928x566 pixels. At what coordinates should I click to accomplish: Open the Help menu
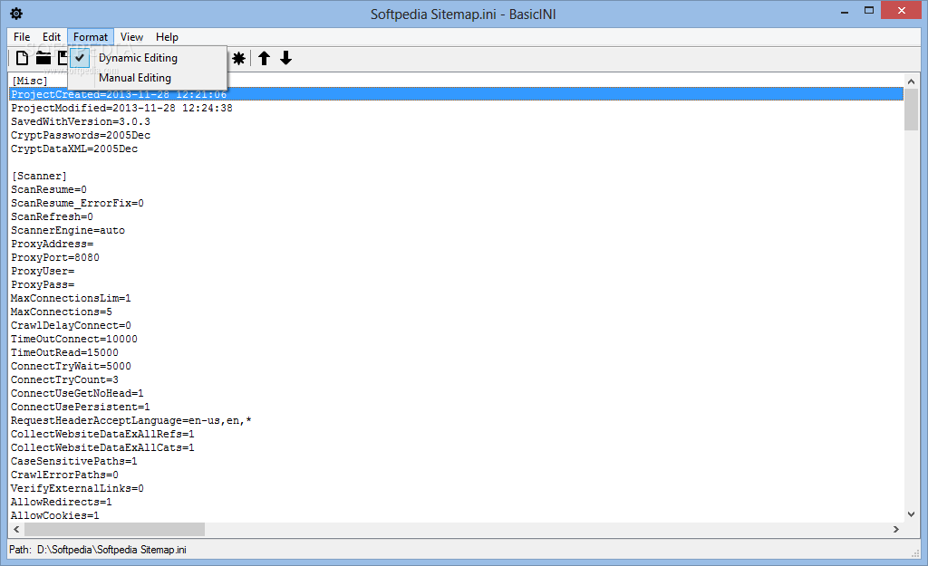(x=167, y=36)
